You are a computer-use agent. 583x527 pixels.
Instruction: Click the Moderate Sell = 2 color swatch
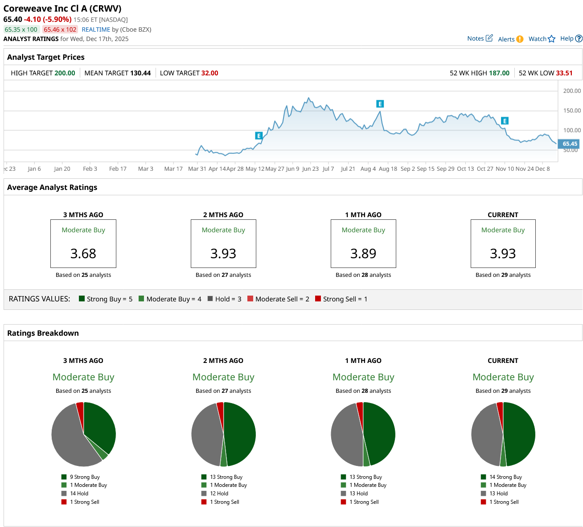pos(250,299)
